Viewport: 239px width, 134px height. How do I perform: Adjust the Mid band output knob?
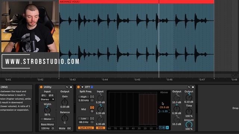[177, 109]
